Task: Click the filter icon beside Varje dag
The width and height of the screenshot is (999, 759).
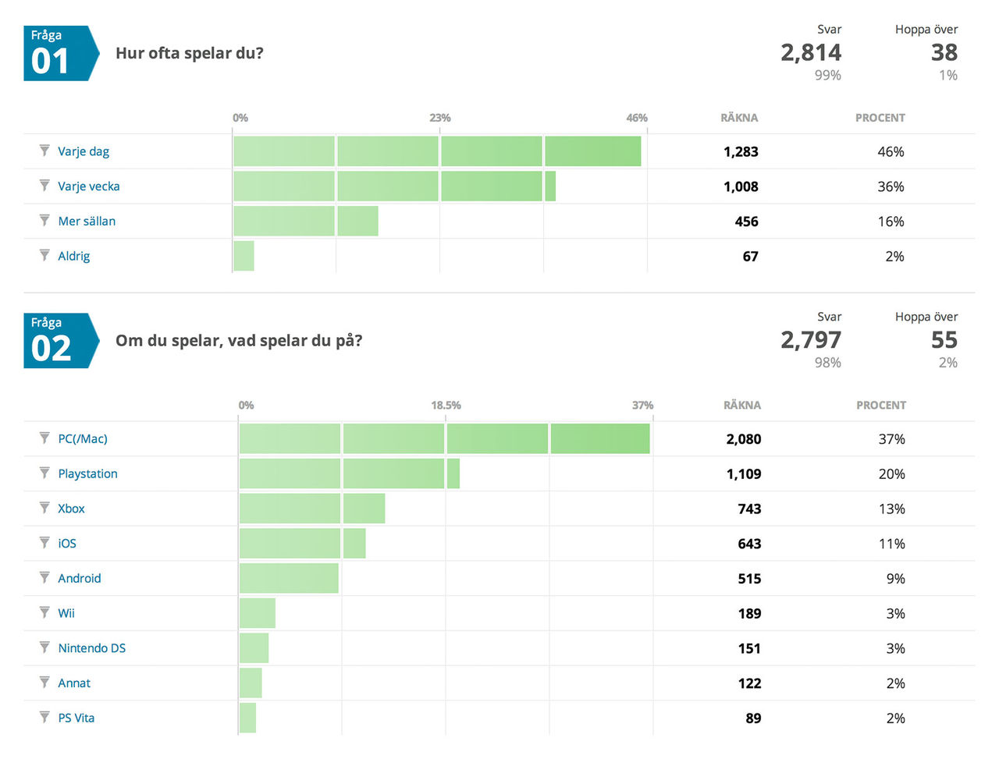Action: [44, 151]
